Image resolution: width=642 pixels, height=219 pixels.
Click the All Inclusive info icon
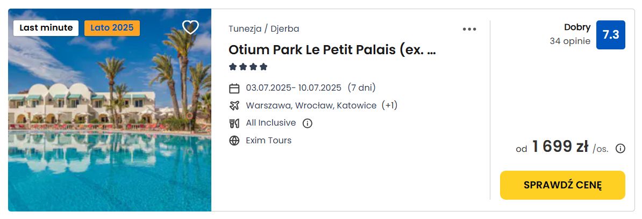click(307, 123)
